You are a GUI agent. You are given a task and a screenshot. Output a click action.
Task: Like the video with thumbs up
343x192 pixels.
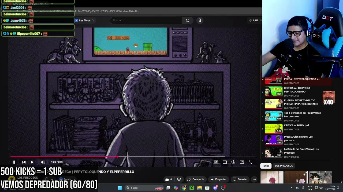click(x=169, y=179)
